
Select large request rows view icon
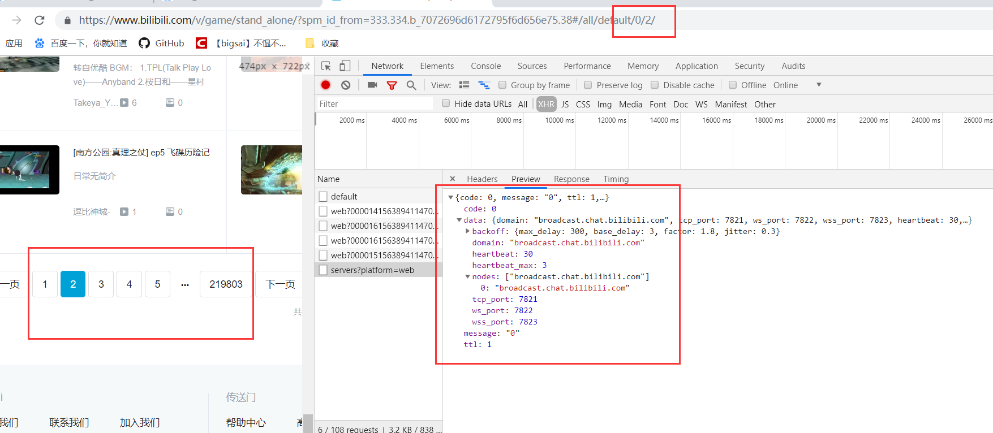pos(464,85)
